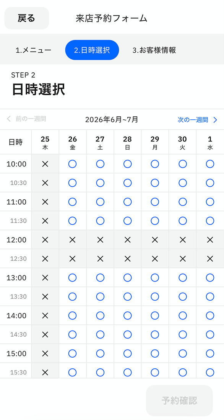Choose the 11:00 circle for Saturday 27

click(x=100, y=202)
